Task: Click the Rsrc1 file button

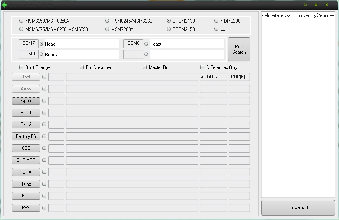Action: [x=26, y=113]
